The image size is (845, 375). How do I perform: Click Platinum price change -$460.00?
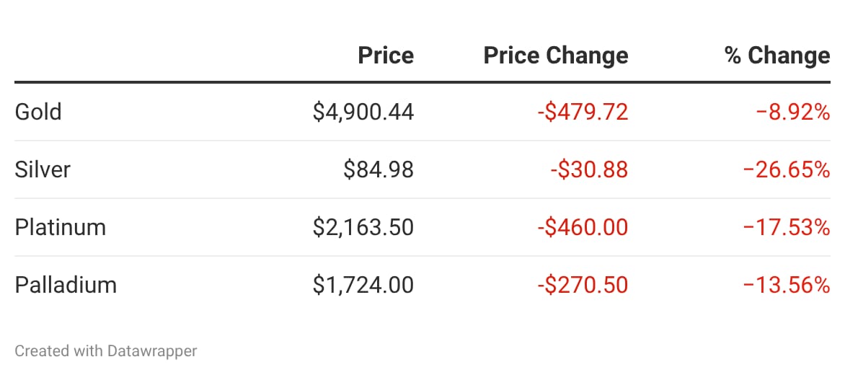[x=583, y=227]
